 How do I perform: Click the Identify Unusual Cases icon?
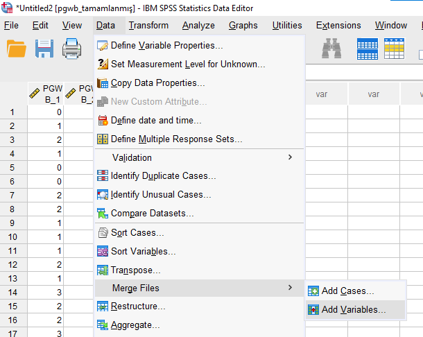[x=103, y=195]
